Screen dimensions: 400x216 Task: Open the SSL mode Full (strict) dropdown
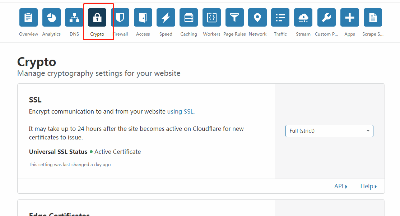329,131
